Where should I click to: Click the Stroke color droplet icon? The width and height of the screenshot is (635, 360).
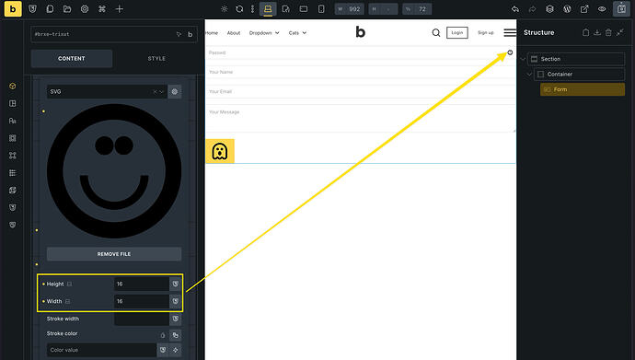[163, 335]
